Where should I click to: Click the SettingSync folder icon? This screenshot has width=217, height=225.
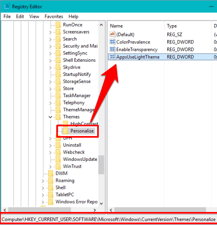[58, 53]
